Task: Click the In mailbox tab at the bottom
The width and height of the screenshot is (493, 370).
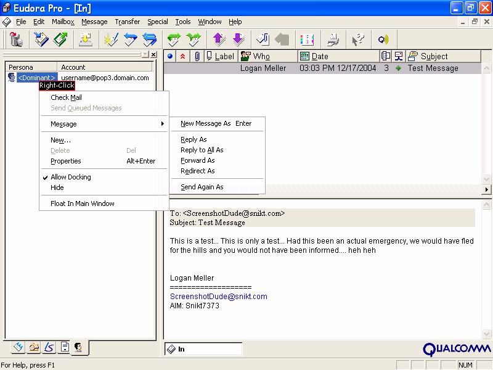Action: pos(203,349)
